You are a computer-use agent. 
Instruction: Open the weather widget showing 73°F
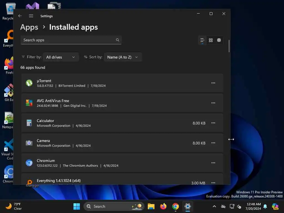14,206
